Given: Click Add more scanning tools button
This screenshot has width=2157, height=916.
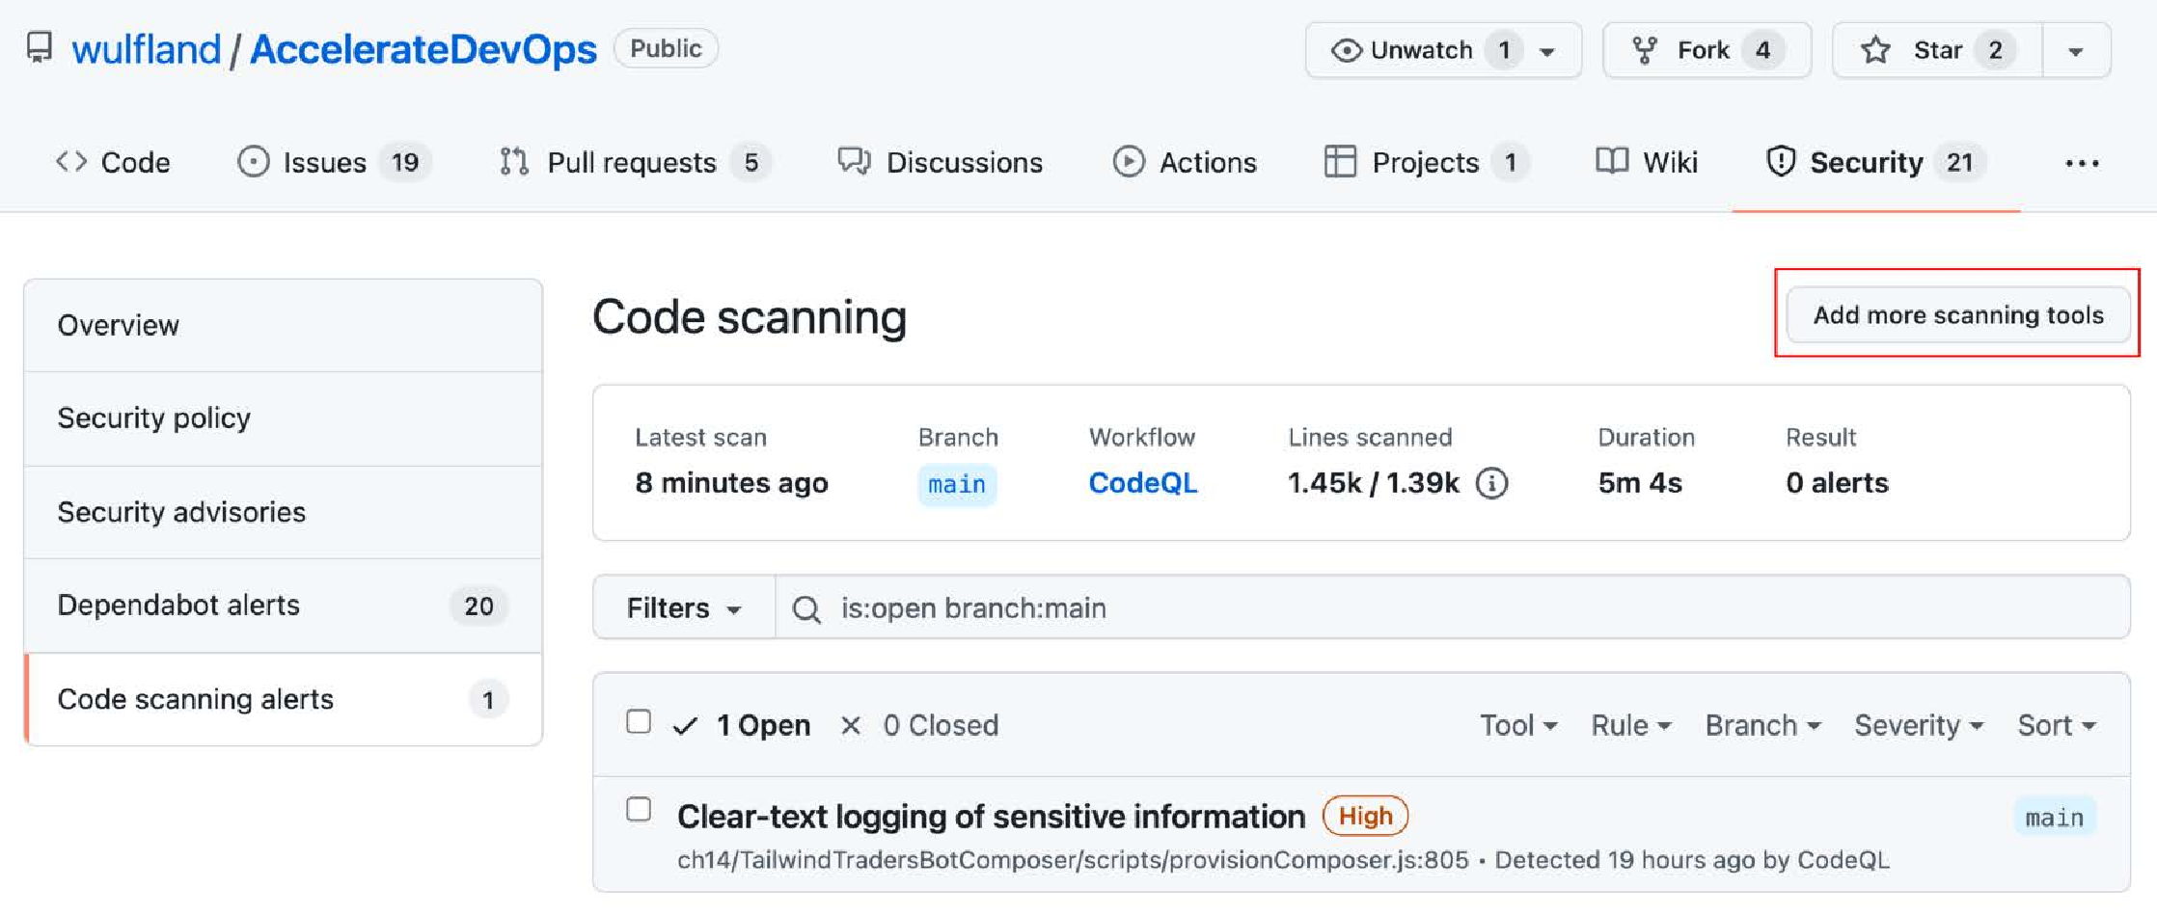Looking at the screenshot, I should click(1958, 314).
